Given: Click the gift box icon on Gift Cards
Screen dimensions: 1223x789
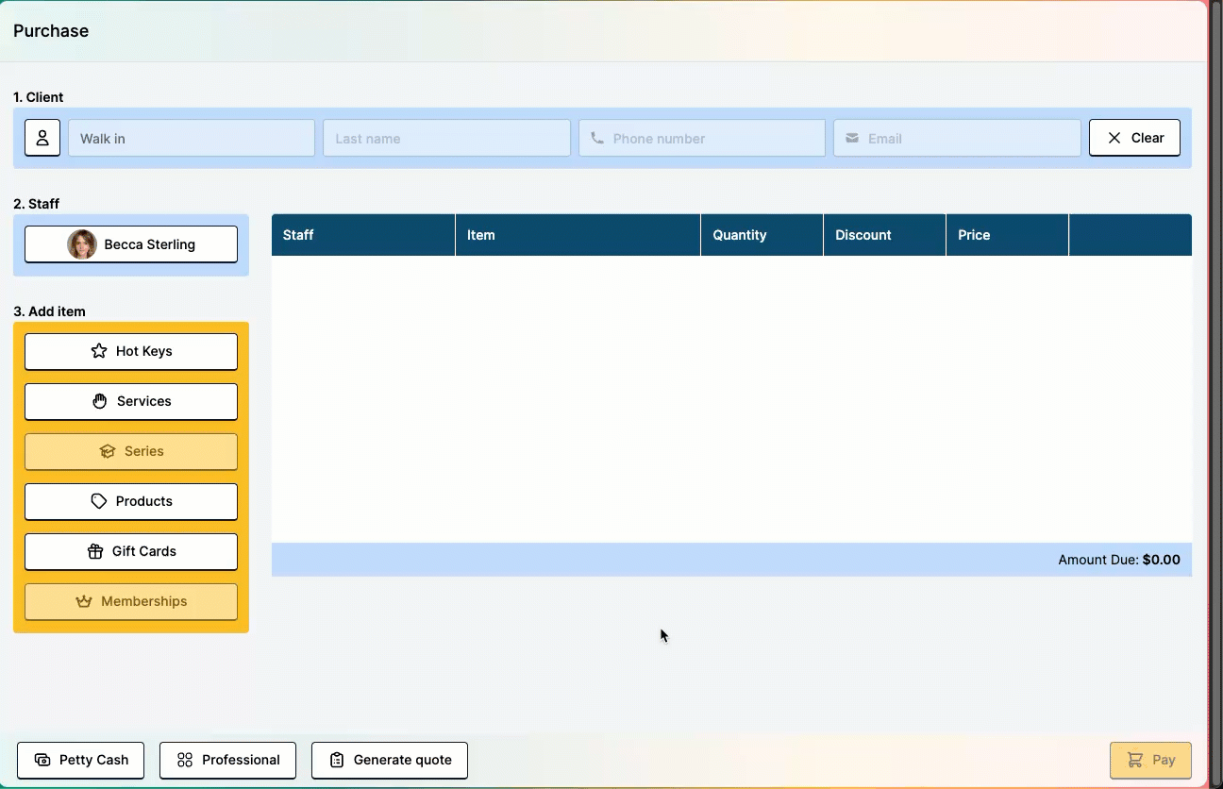Looking at the screenshot, I should click(95, 551).
